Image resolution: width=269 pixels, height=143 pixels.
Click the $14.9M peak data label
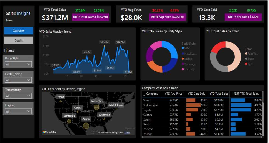coord(104,42)
